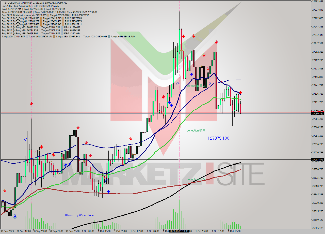The image size is (325, 234).
Task: Click the '1 Oct 09:00' time axis label
Action: pyautogui.click(x=153, y=231)
